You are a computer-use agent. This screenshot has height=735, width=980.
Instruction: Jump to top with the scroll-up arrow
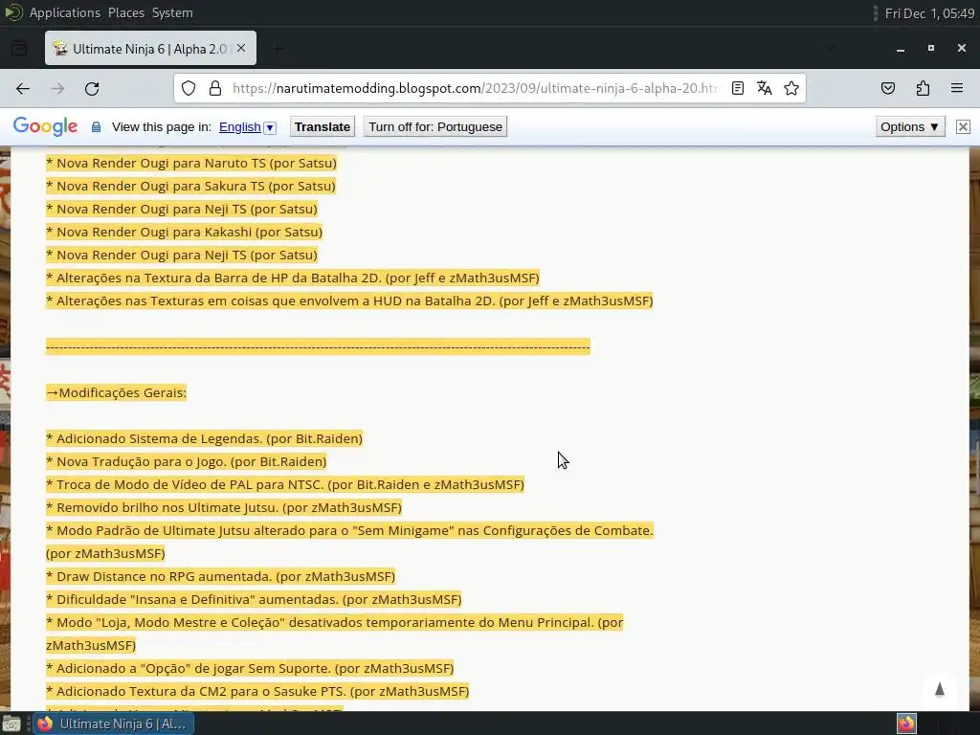click(x=940, y=689)
